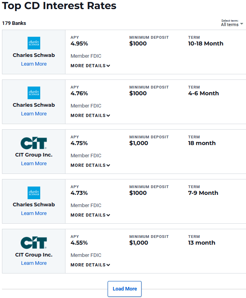Click the CIT logo for 13 month CD
This screenshot has height=298, width=246.
coord(34,242)
